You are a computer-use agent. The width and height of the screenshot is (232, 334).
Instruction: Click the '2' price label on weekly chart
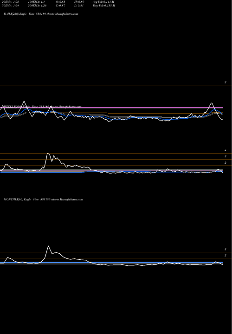click(x=226, y=163)
